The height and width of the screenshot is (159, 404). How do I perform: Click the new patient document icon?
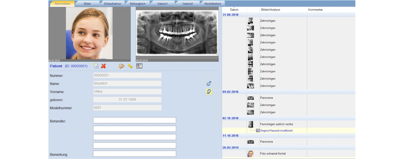tap(96, 66)
